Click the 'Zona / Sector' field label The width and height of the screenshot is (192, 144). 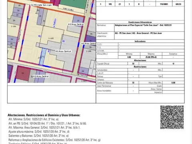[x=156, y=89]
